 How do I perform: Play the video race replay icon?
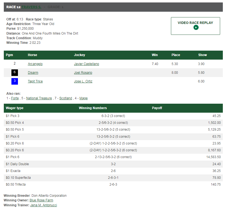(196, 27)
